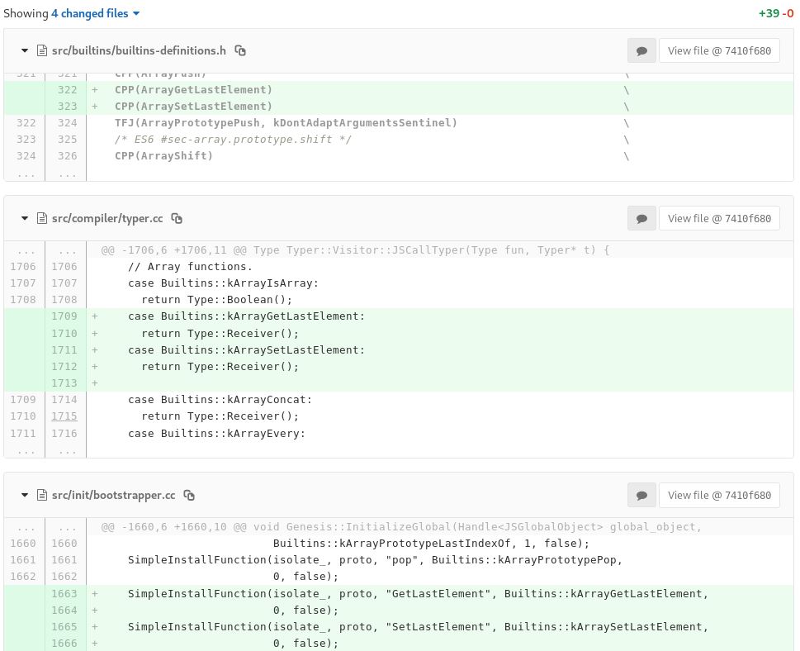This screenshot has height=651, width=800.
Task: View builtins-definitions.h at commit 7410f680
Action: (x=719, y=50)
